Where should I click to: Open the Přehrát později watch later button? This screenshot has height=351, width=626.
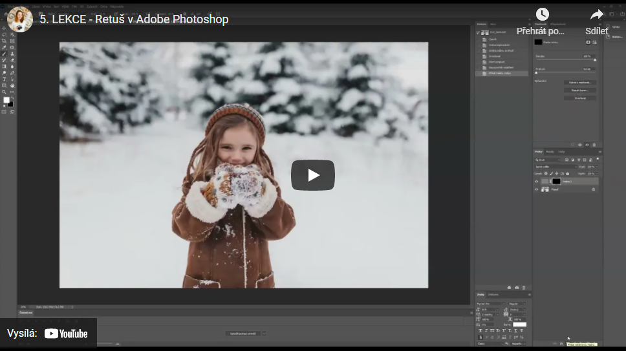(542, 21)
